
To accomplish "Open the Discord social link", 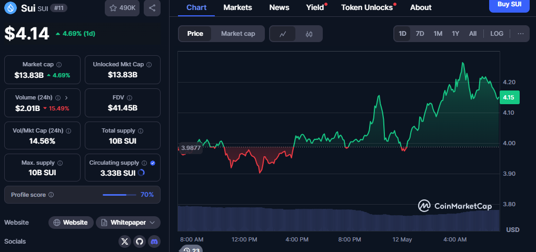I will [x=154, y=241].
